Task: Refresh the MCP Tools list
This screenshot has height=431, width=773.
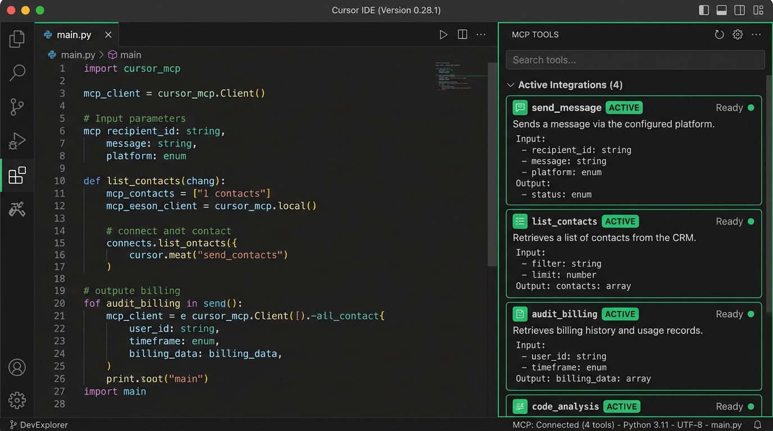Action: [x=719, y=35]
